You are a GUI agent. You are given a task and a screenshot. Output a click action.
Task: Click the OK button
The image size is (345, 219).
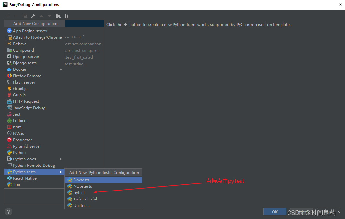point(274,212)
